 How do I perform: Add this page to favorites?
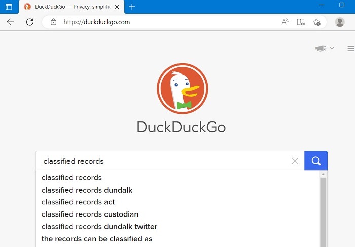point(316,22)
